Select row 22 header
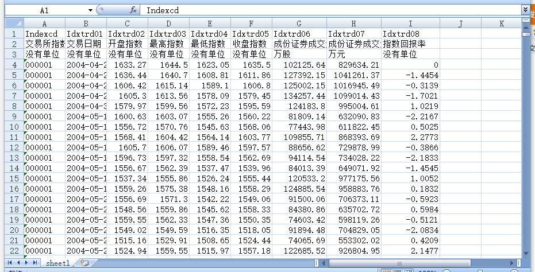535x272 pixels. 14,251
